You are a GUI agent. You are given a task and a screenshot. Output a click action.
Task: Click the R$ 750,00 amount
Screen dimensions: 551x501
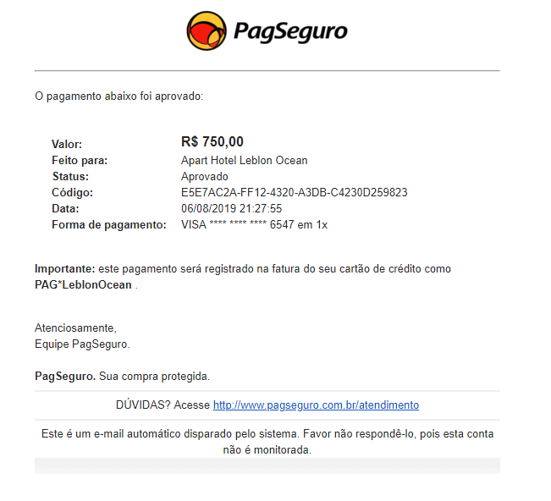click(212, 141)
